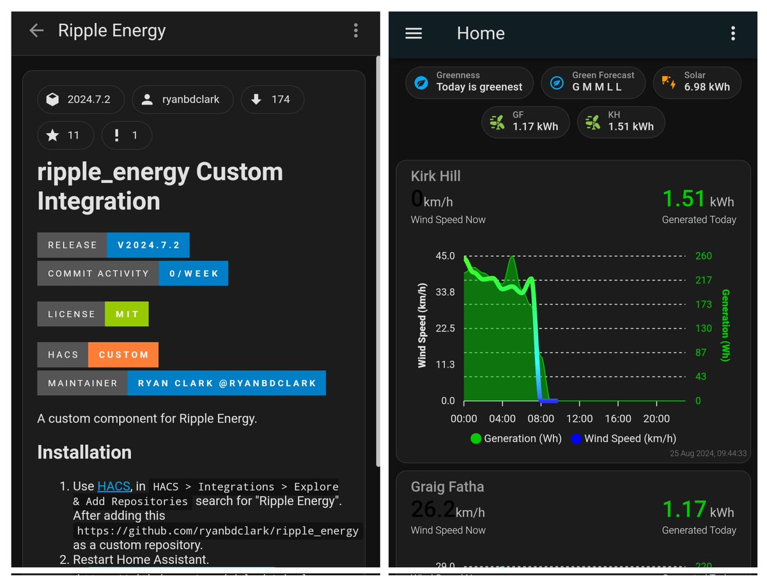Click the HACS Custom badge
767x576 pixels.
click(98, 355)
